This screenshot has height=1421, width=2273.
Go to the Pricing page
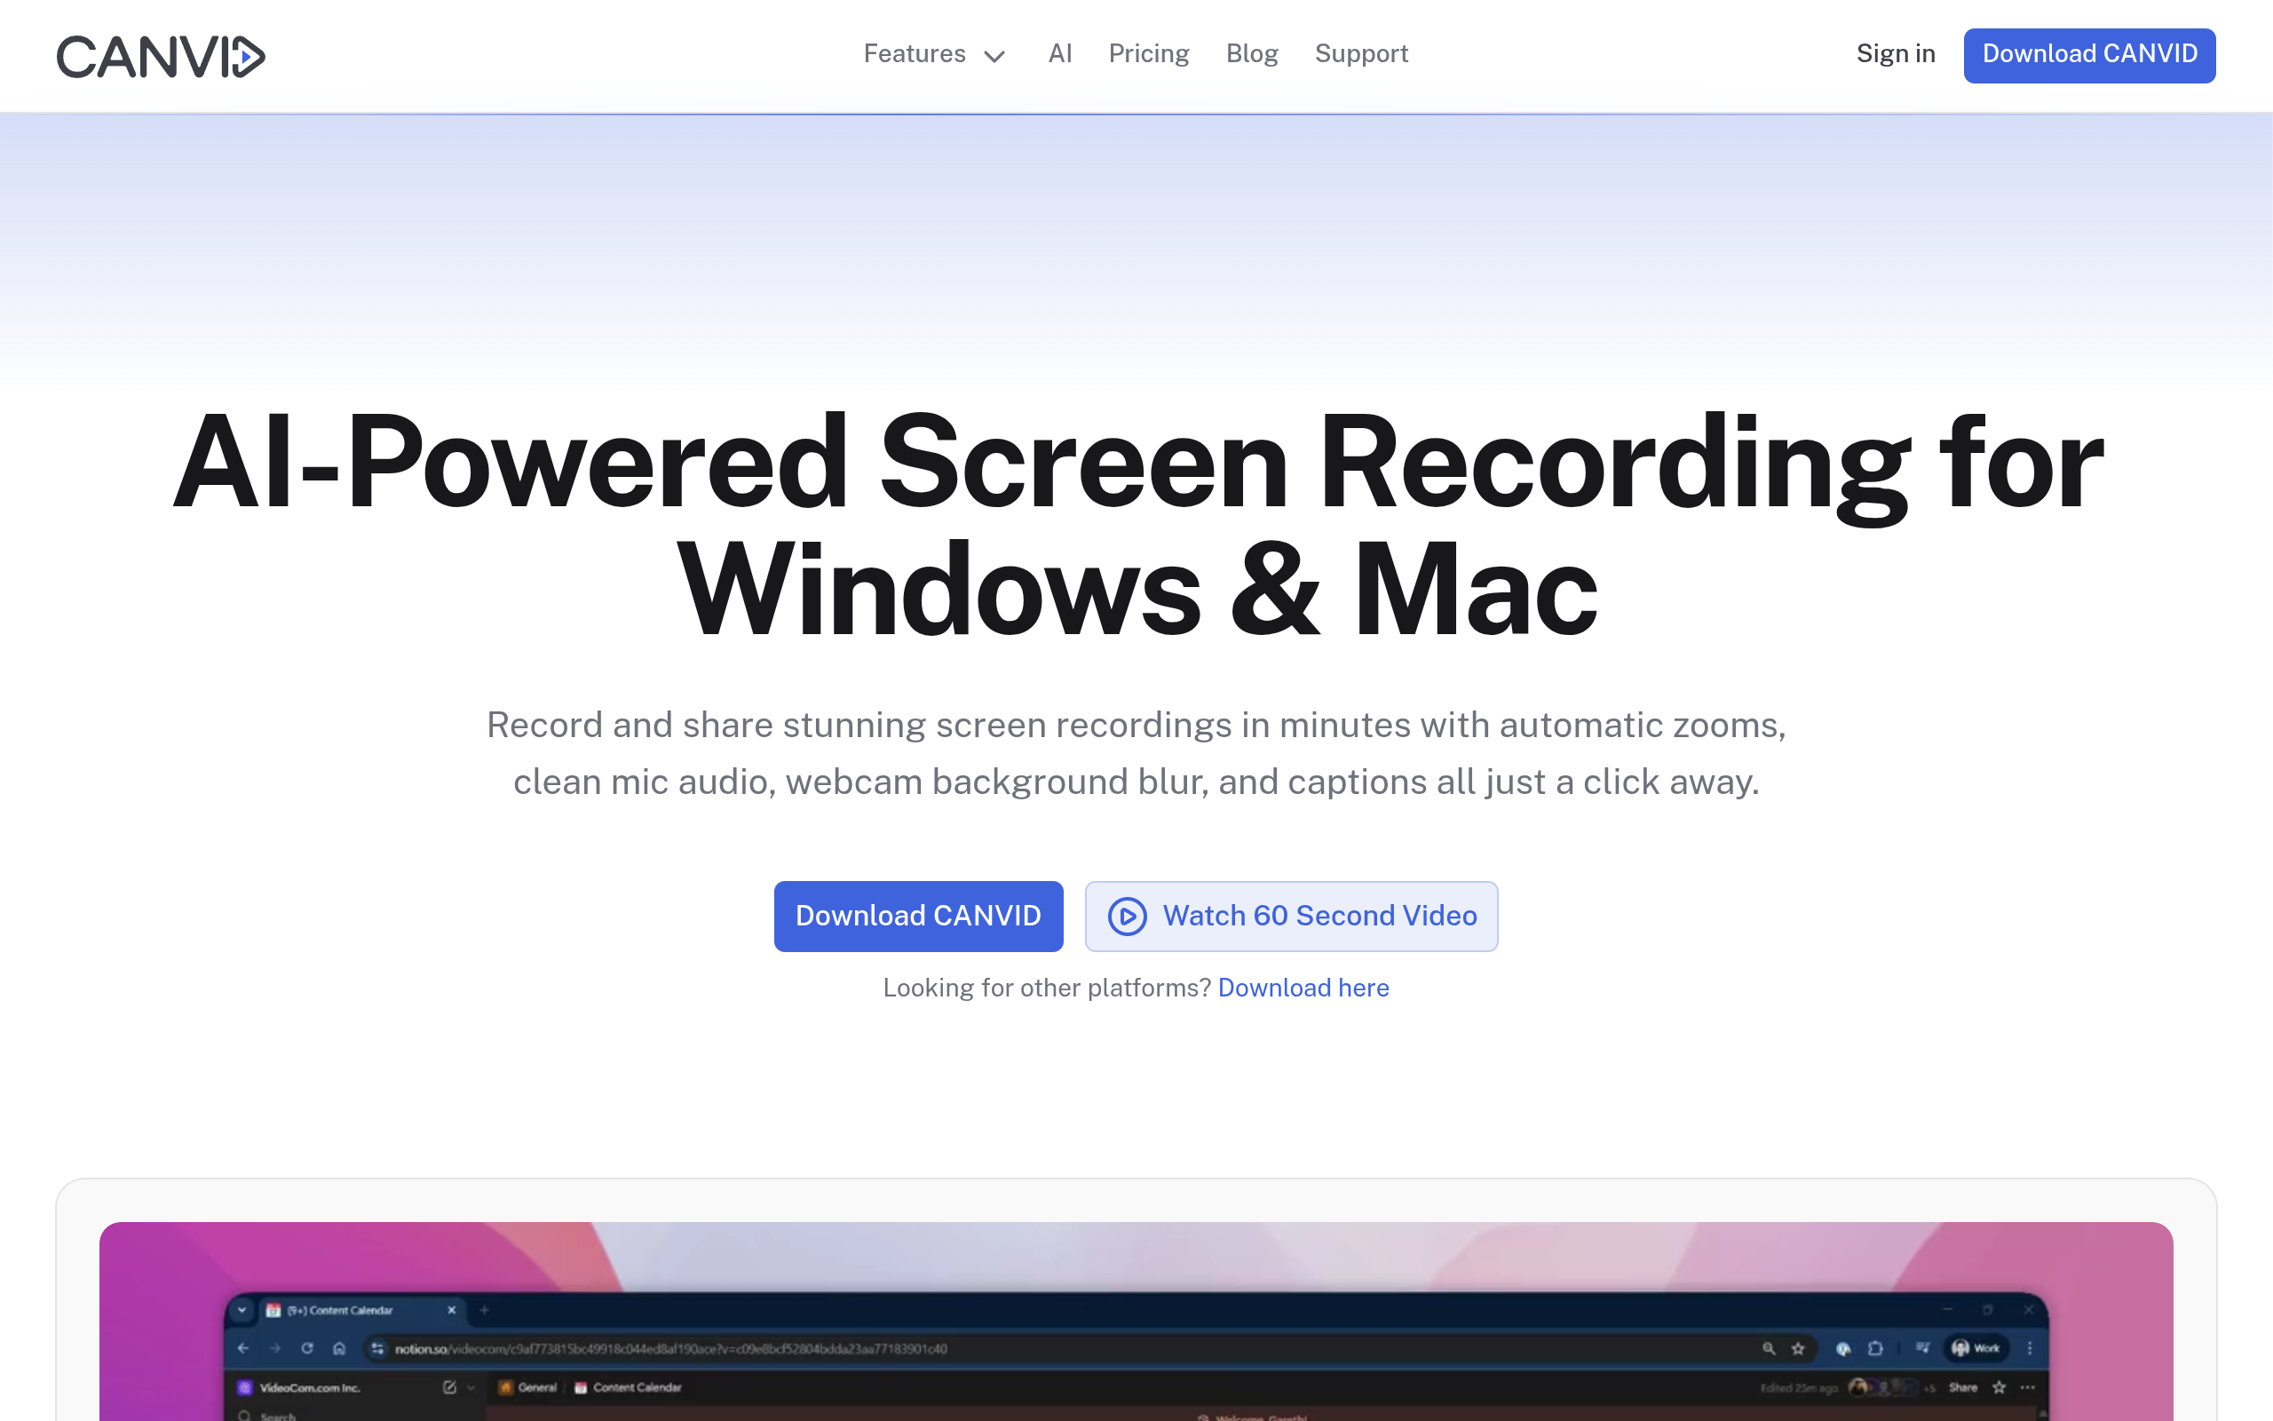[1149, 54]
